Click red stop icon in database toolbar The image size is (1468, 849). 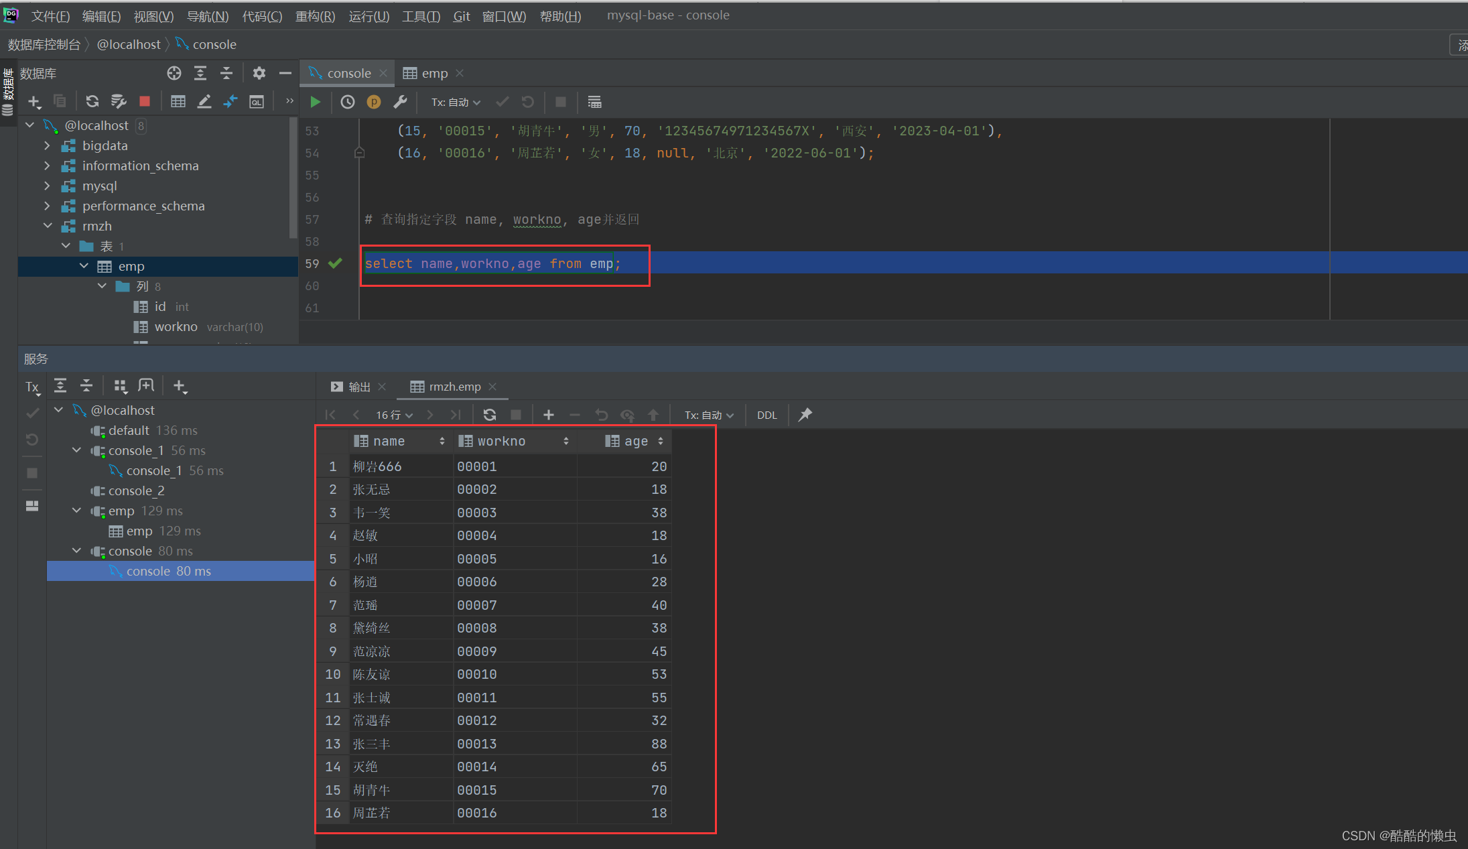[144, 101]
